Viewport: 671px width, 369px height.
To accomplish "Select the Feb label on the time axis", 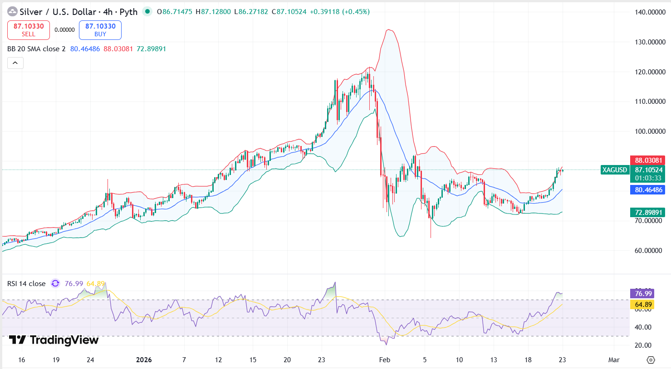I will click(384, 359).
